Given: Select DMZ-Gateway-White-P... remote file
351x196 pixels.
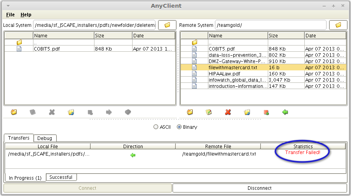Looking at the screenshot, I should [237, 61].
